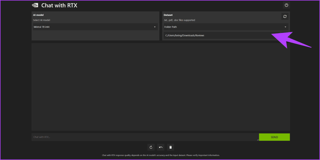
Task: Click the power shutdown icon
Action: pyautogui.click(x=286, y=5)
